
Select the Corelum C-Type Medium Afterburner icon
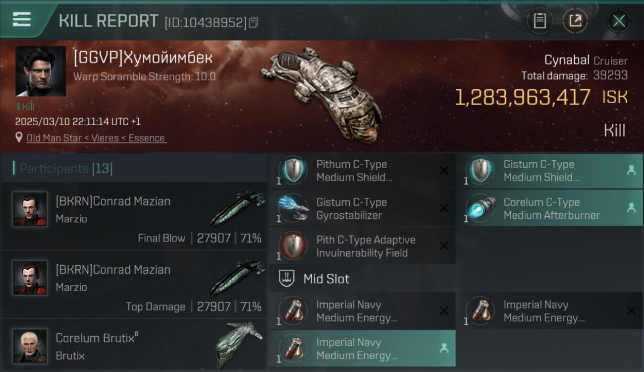click(x=480, y=208)
